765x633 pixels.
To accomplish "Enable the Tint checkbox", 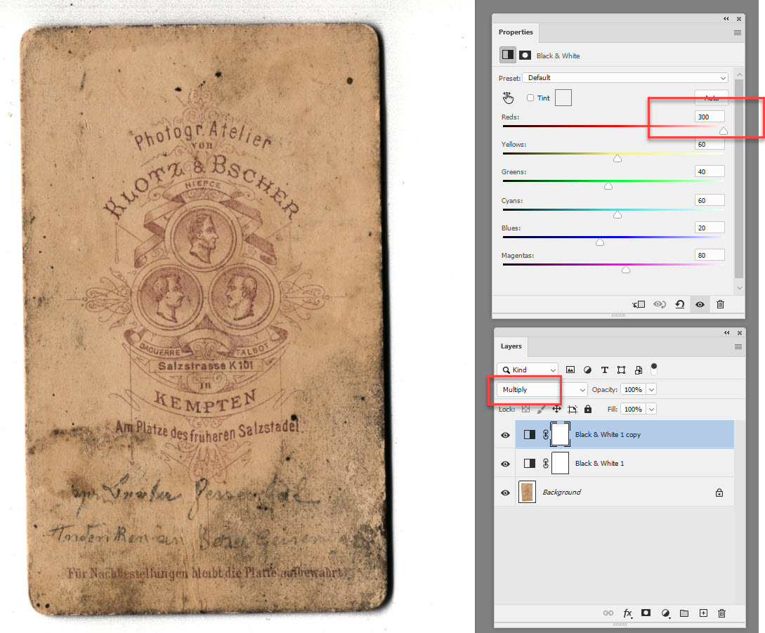I will click(x=531, y=98).
